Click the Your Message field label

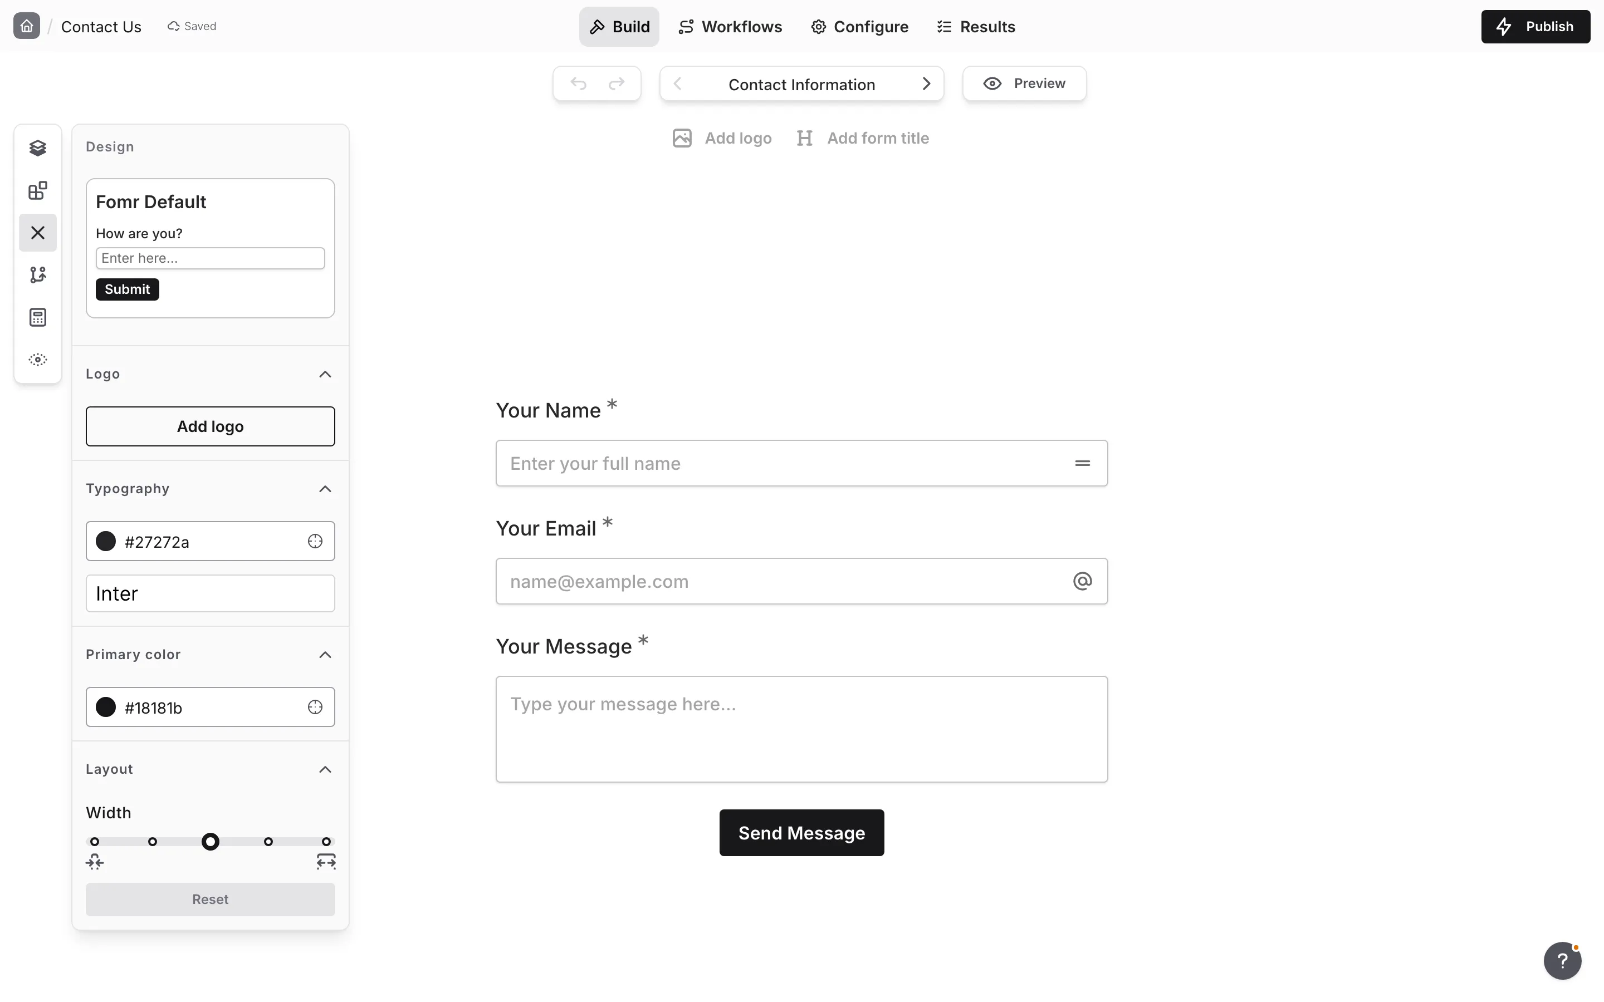click(x=564, y=646)
